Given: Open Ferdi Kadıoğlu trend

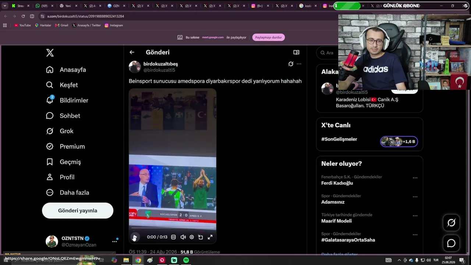Looking at the screenshot, I should tap(337, 183).
